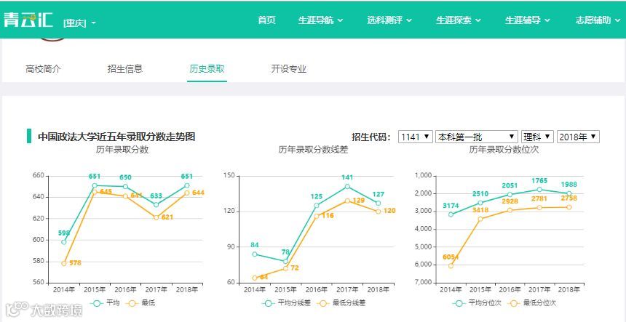Image resolution: width=626 pixels, height=322 pixels.
Task: Open the 理科 subject dropdown
Action: (537, 137)
